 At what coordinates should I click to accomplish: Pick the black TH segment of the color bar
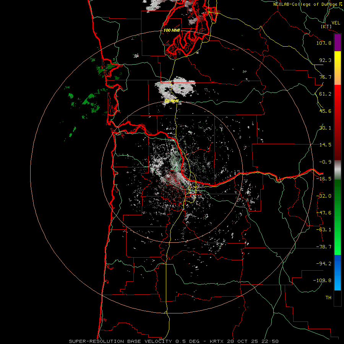point(338,298)
